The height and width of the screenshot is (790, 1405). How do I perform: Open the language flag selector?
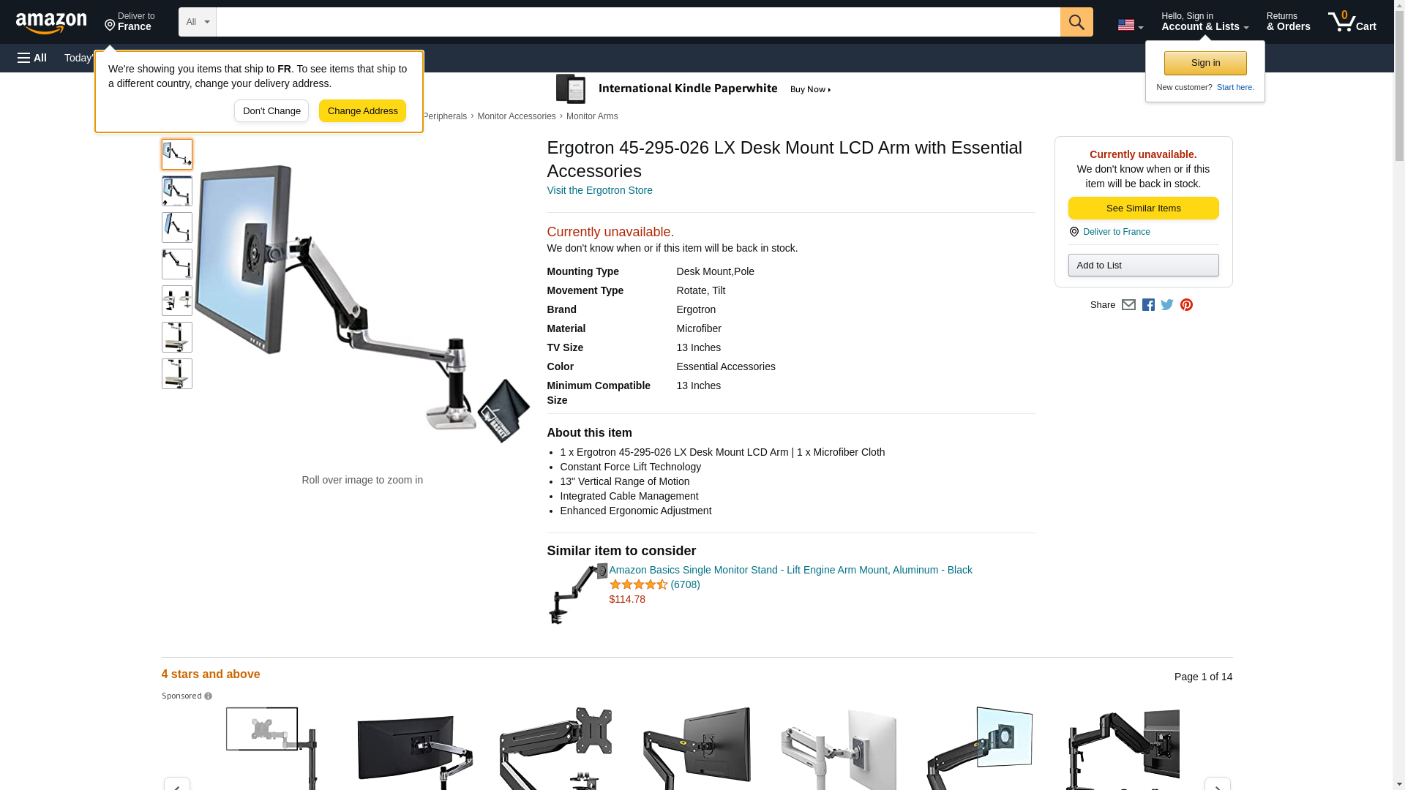point(1130,26)
